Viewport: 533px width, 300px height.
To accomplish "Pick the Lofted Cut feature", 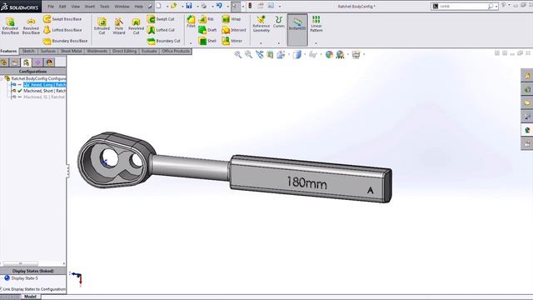I will click(x=161, y=30).
